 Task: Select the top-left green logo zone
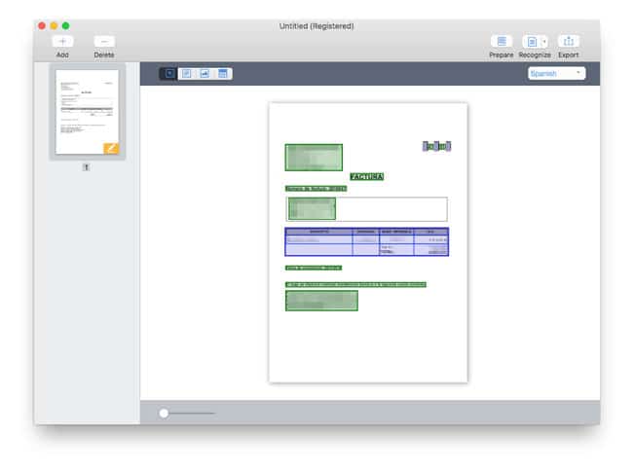pos(313,157)
